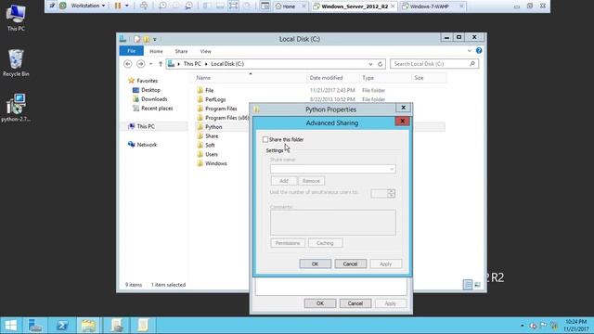Open recent locations dropdown arrow
The width and height of the screenshot is (594, 334).
click(150, 64)
